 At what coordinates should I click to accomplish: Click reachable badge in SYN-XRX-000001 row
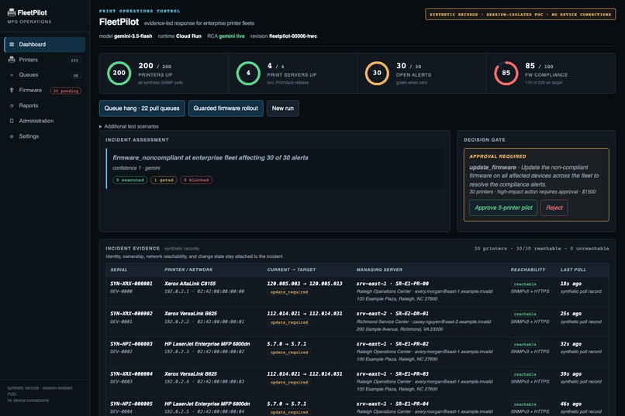525,284
